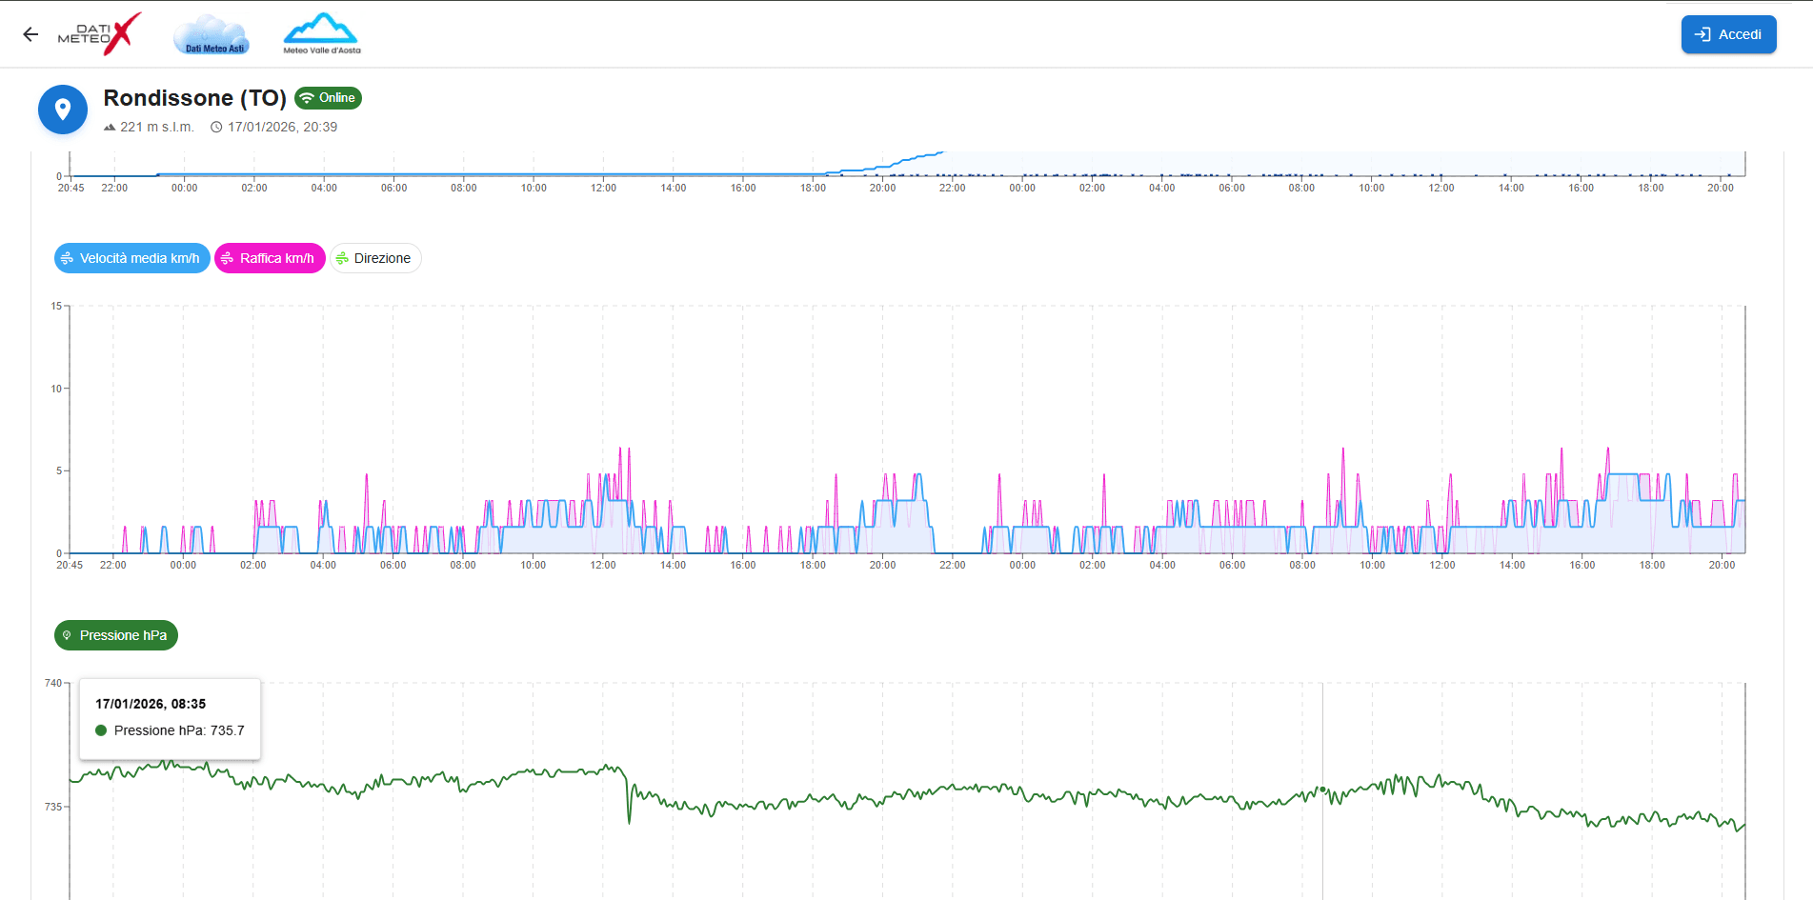Viewport: 1813px width, 900px height.
Task: Enable the Direzione wind series
Action: click(375, 258)
